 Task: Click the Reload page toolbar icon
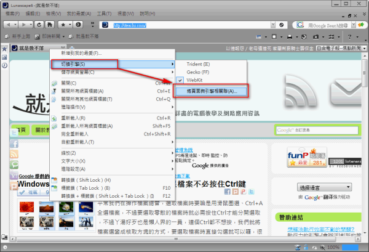tap(39, 25)
